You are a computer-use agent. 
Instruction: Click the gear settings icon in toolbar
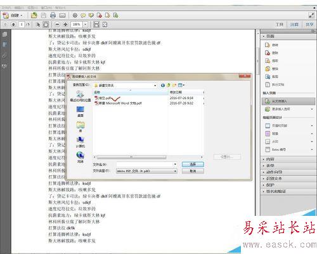coord(75,15)
